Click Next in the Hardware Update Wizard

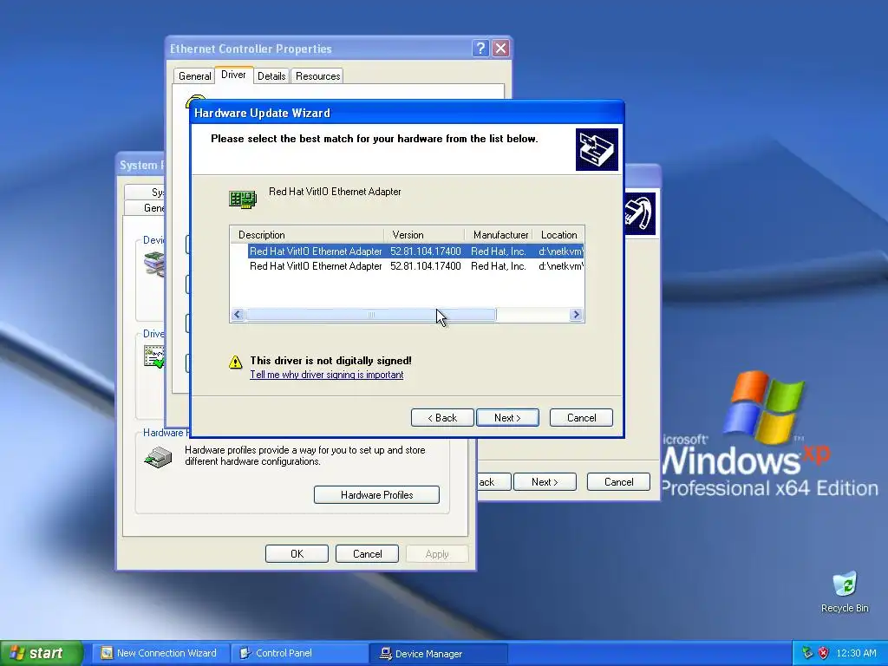(507, 418)
